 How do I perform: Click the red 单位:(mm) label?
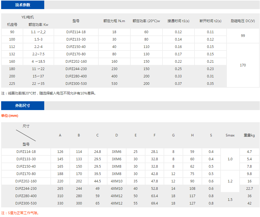coord(10,116)
